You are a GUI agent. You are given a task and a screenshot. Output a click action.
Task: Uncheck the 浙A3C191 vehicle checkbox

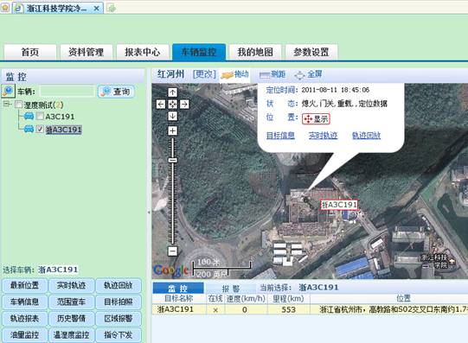(x=40, y=129)
